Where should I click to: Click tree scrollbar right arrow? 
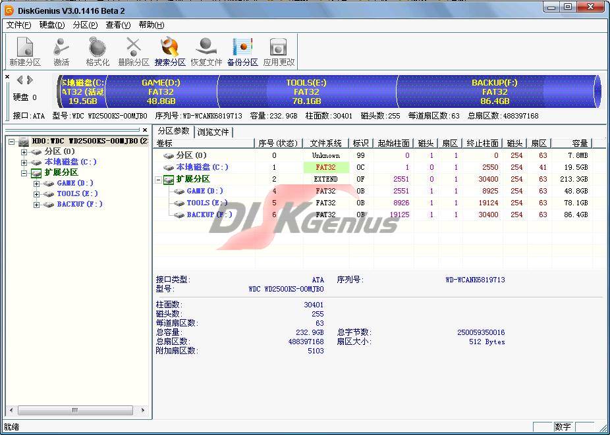coord(143,410)
